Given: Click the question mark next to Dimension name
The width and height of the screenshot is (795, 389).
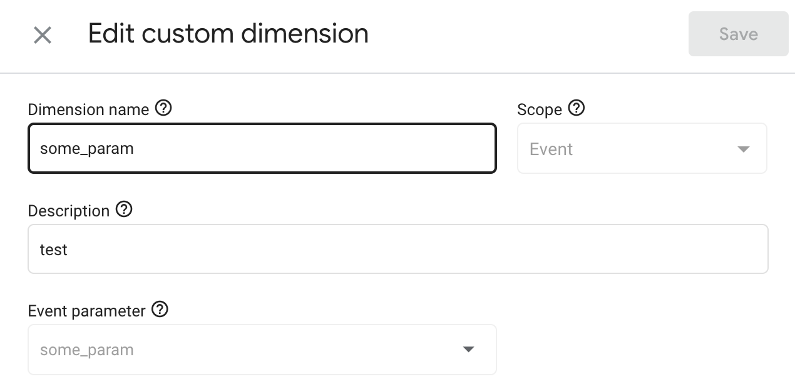Looking at the screenshot, I should pos(163,108).
